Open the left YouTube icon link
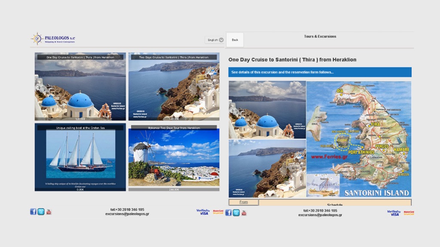The height and width of the screenshot is (247, 440). (49, 212)
